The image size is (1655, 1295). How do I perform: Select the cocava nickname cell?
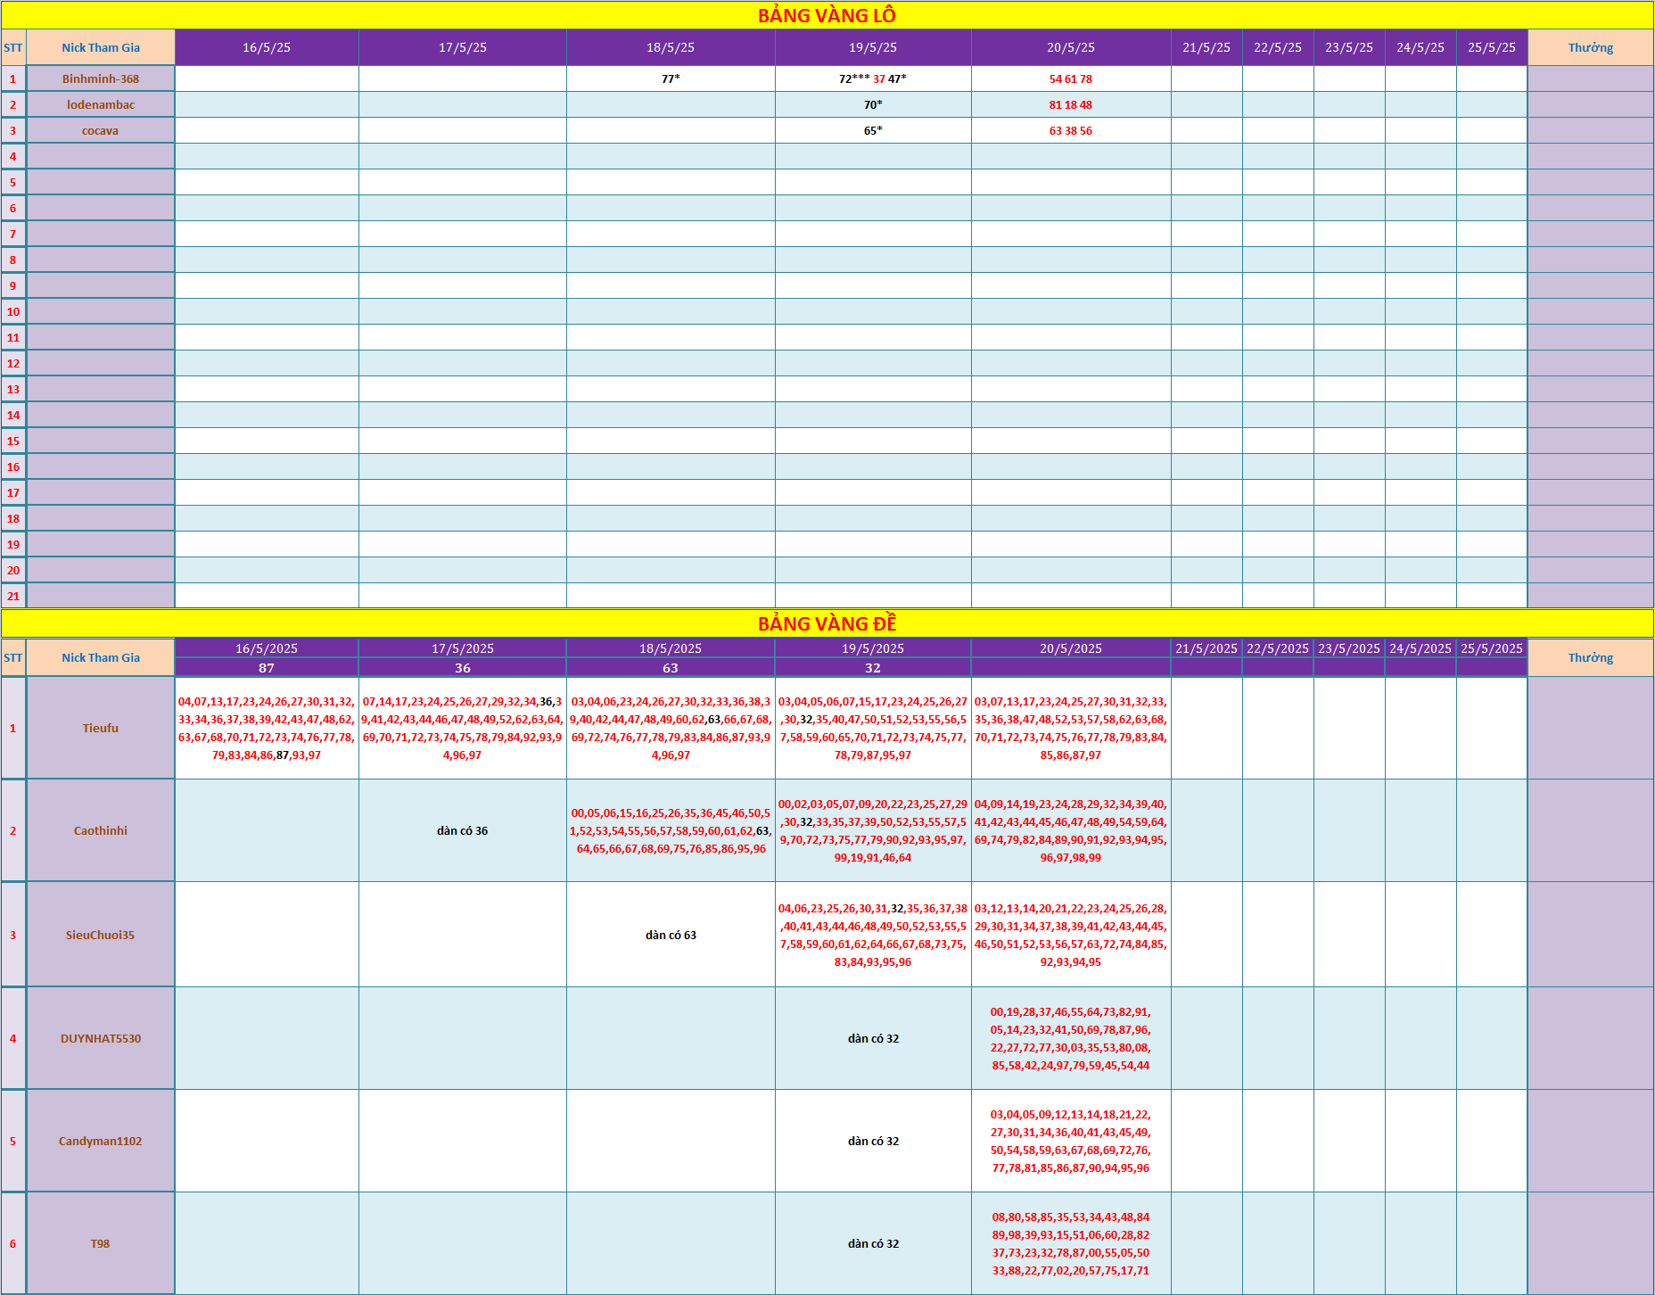pos(101,130)
